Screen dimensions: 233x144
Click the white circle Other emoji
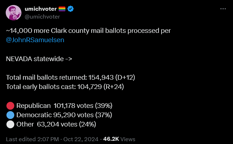click(x=10, y=124)
